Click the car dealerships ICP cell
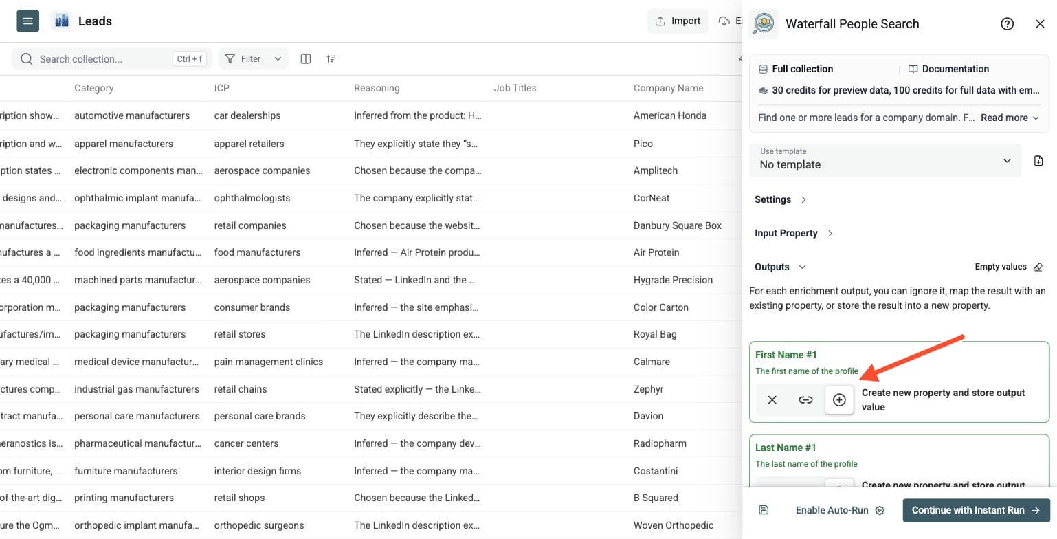This screenshot has height=539, width=1057. pyautogui.click(x=247, y=115)
